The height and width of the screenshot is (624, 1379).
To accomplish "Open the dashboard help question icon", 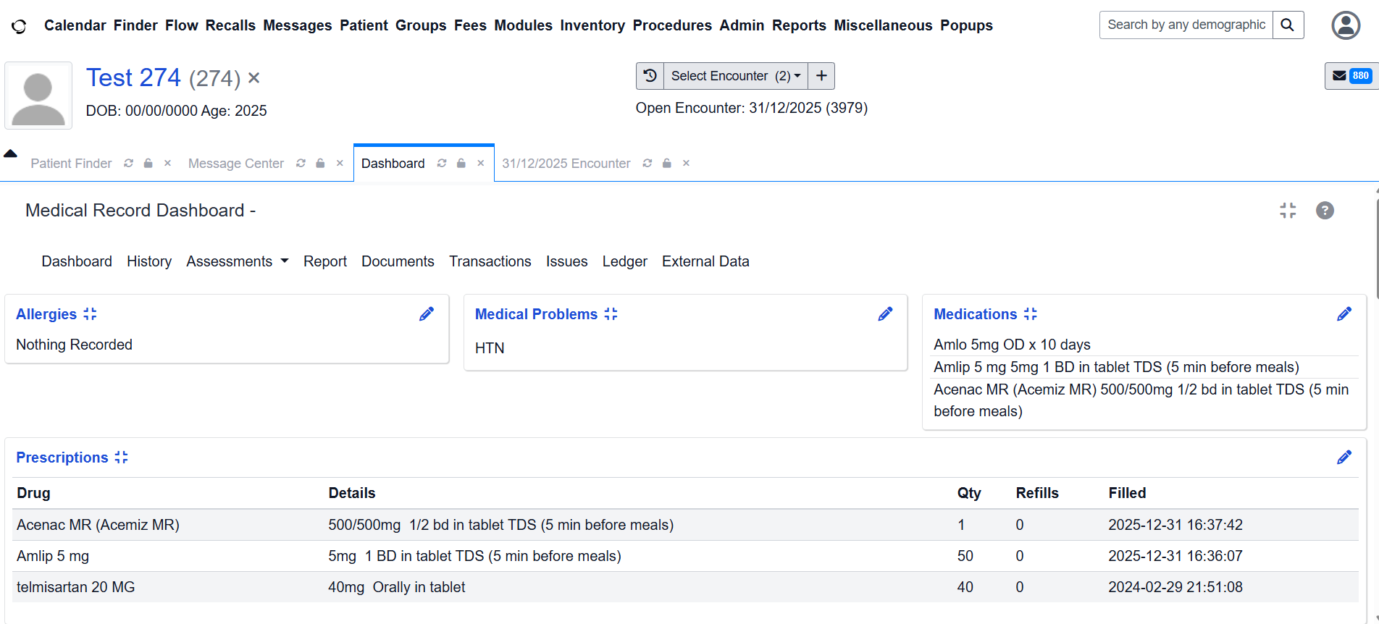I will tap(1325, 211).
